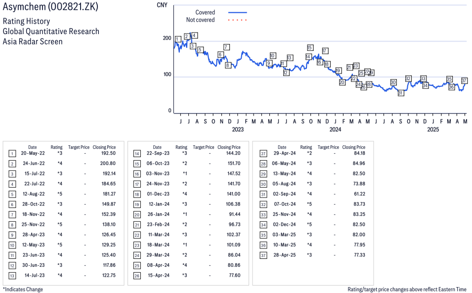472x293 pixels.
Task: Click marker 35 on the price chart
Action: click(449, 80)
